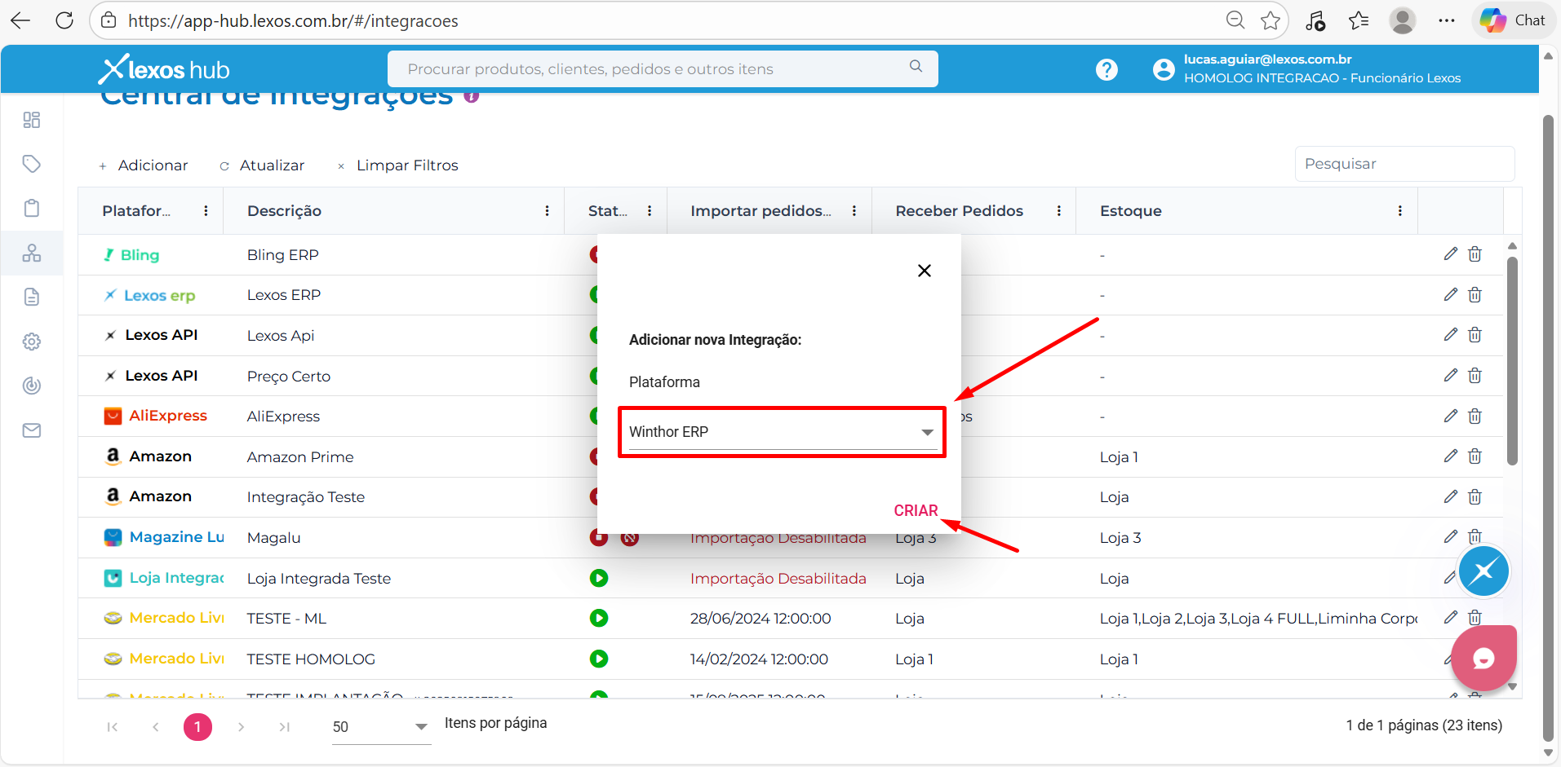Edit the TESTE - ML integration
Screen dimensions: 1561x767
tap(1450, 617)
